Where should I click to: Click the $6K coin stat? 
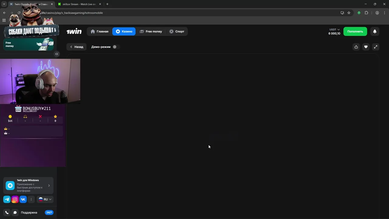(10, 119)
